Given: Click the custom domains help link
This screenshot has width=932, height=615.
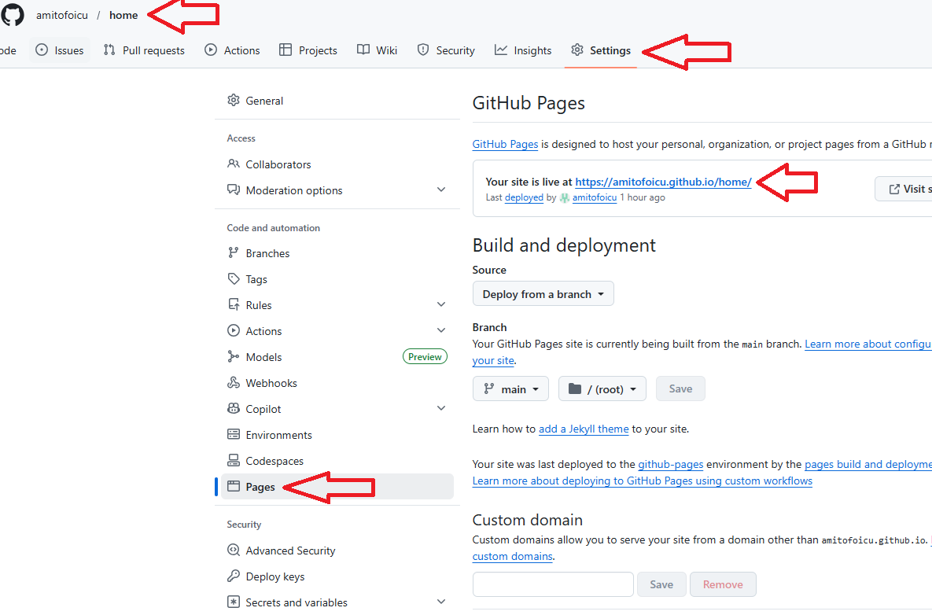Looking at the screenshot, I should click(512, 557).
